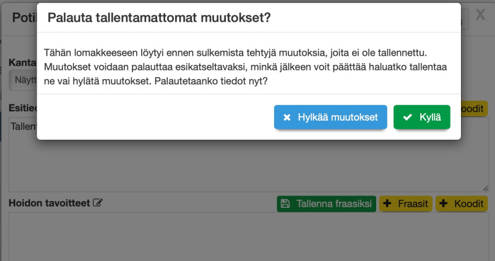Close the background form with X
Image resolution: width=495 pixels, height=261 pixels.
480,15
